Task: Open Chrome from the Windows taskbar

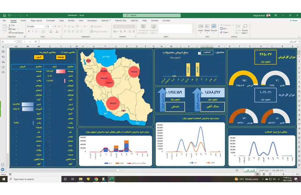Action: tap(96, 179)
